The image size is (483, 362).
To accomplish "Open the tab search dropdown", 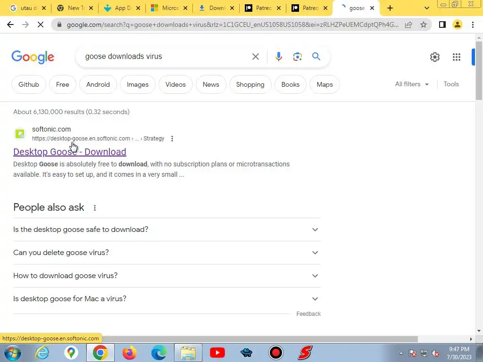I will (426, 8).
